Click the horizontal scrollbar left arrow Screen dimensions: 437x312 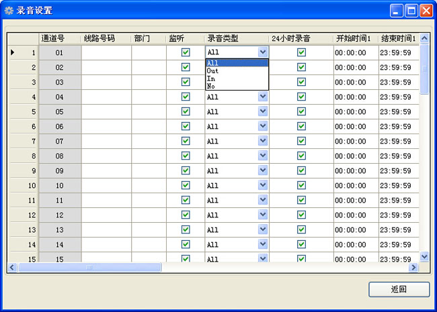click(12, 267)
